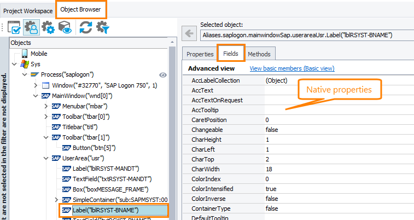Click the first Object Browser toolbar icon with checkmark
Screen dimensions: 414x220
click(14, 27)
